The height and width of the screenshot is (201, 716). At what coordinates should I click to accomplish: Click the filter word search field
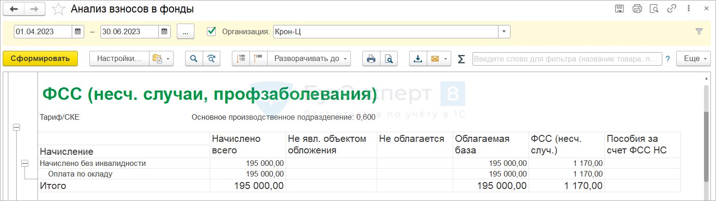pyautogui.click(x=567, y=59)
